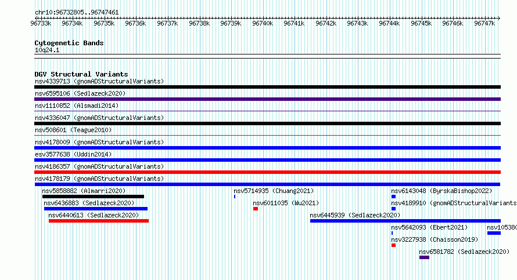517x280 pixels.
Task: Click the Cytogenetic Bands track title
Action: click(x=69, y=43)
